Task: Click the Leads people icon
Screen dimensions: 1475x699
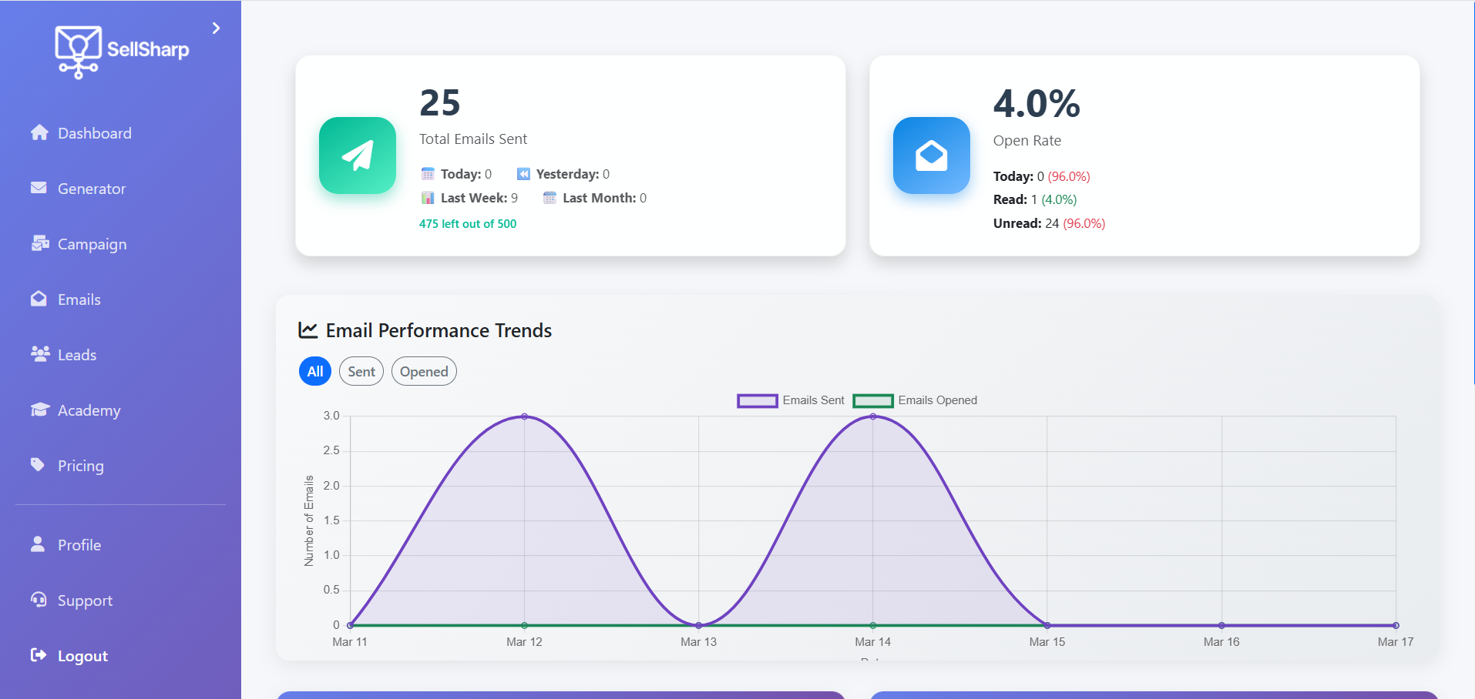Action: point(39,353)
